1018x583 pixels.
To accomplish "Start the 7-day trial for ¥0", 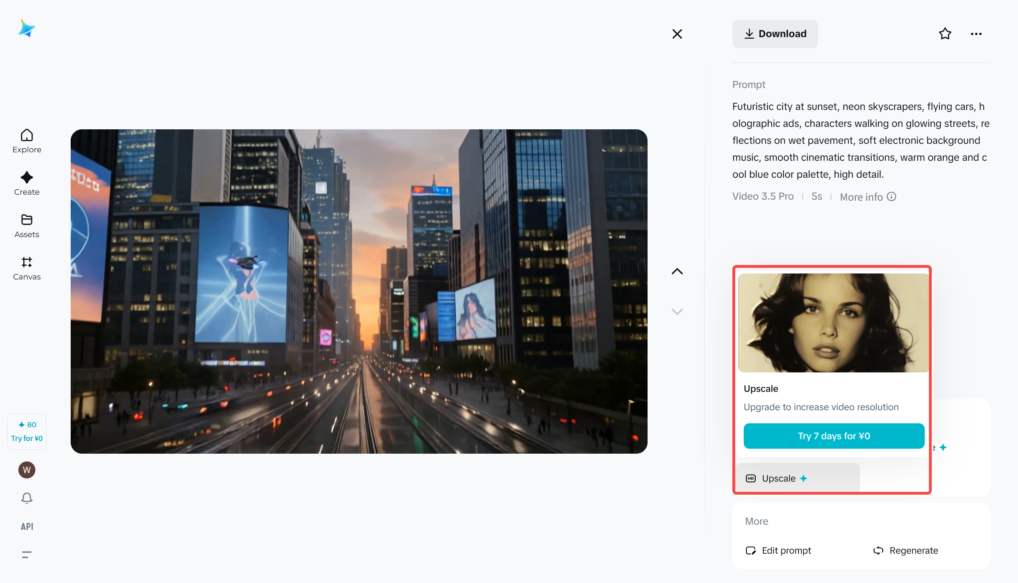I will 833,436.
